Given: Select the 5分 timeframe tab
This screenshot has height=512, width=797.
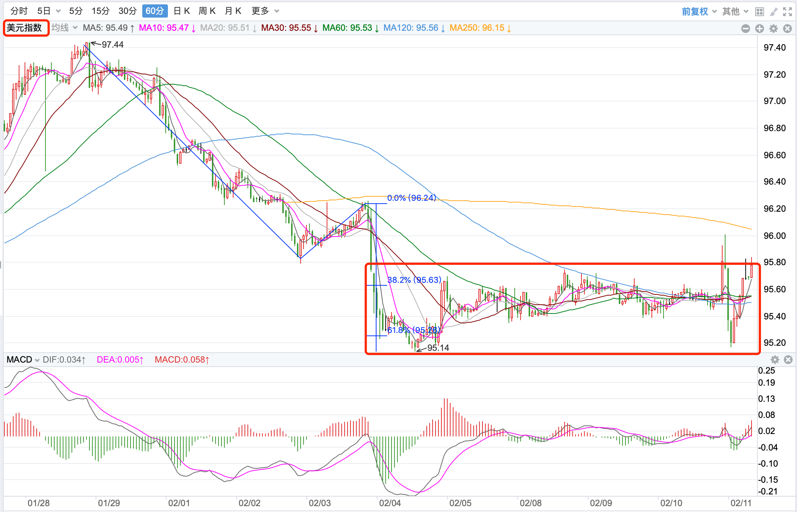Looking at the screenshot, I should point(76,11).
